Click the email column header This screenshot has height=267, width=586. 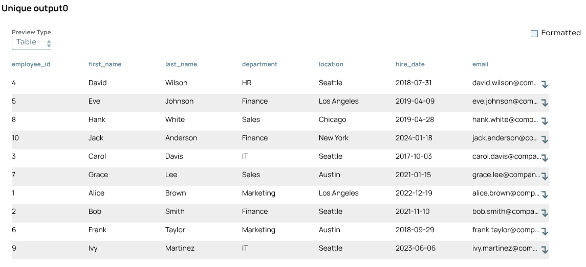tap(480, 64)
